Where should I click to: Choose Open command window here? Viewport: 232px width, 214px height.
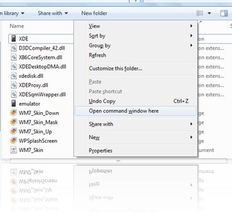click(x=136, y=111)
